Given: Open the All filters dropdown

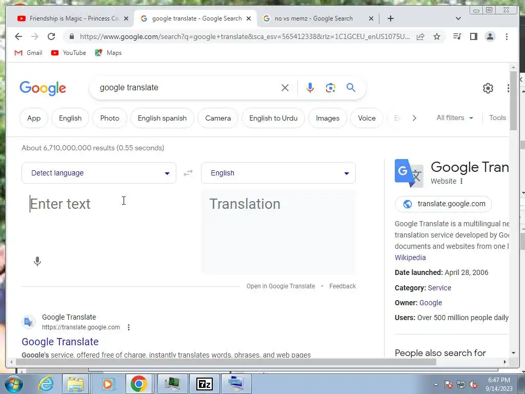Looking at the screenshot, I should (455, 118).
